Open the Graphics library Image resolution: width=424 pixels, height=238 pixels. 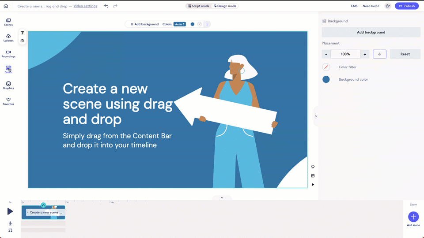point(8,86)
